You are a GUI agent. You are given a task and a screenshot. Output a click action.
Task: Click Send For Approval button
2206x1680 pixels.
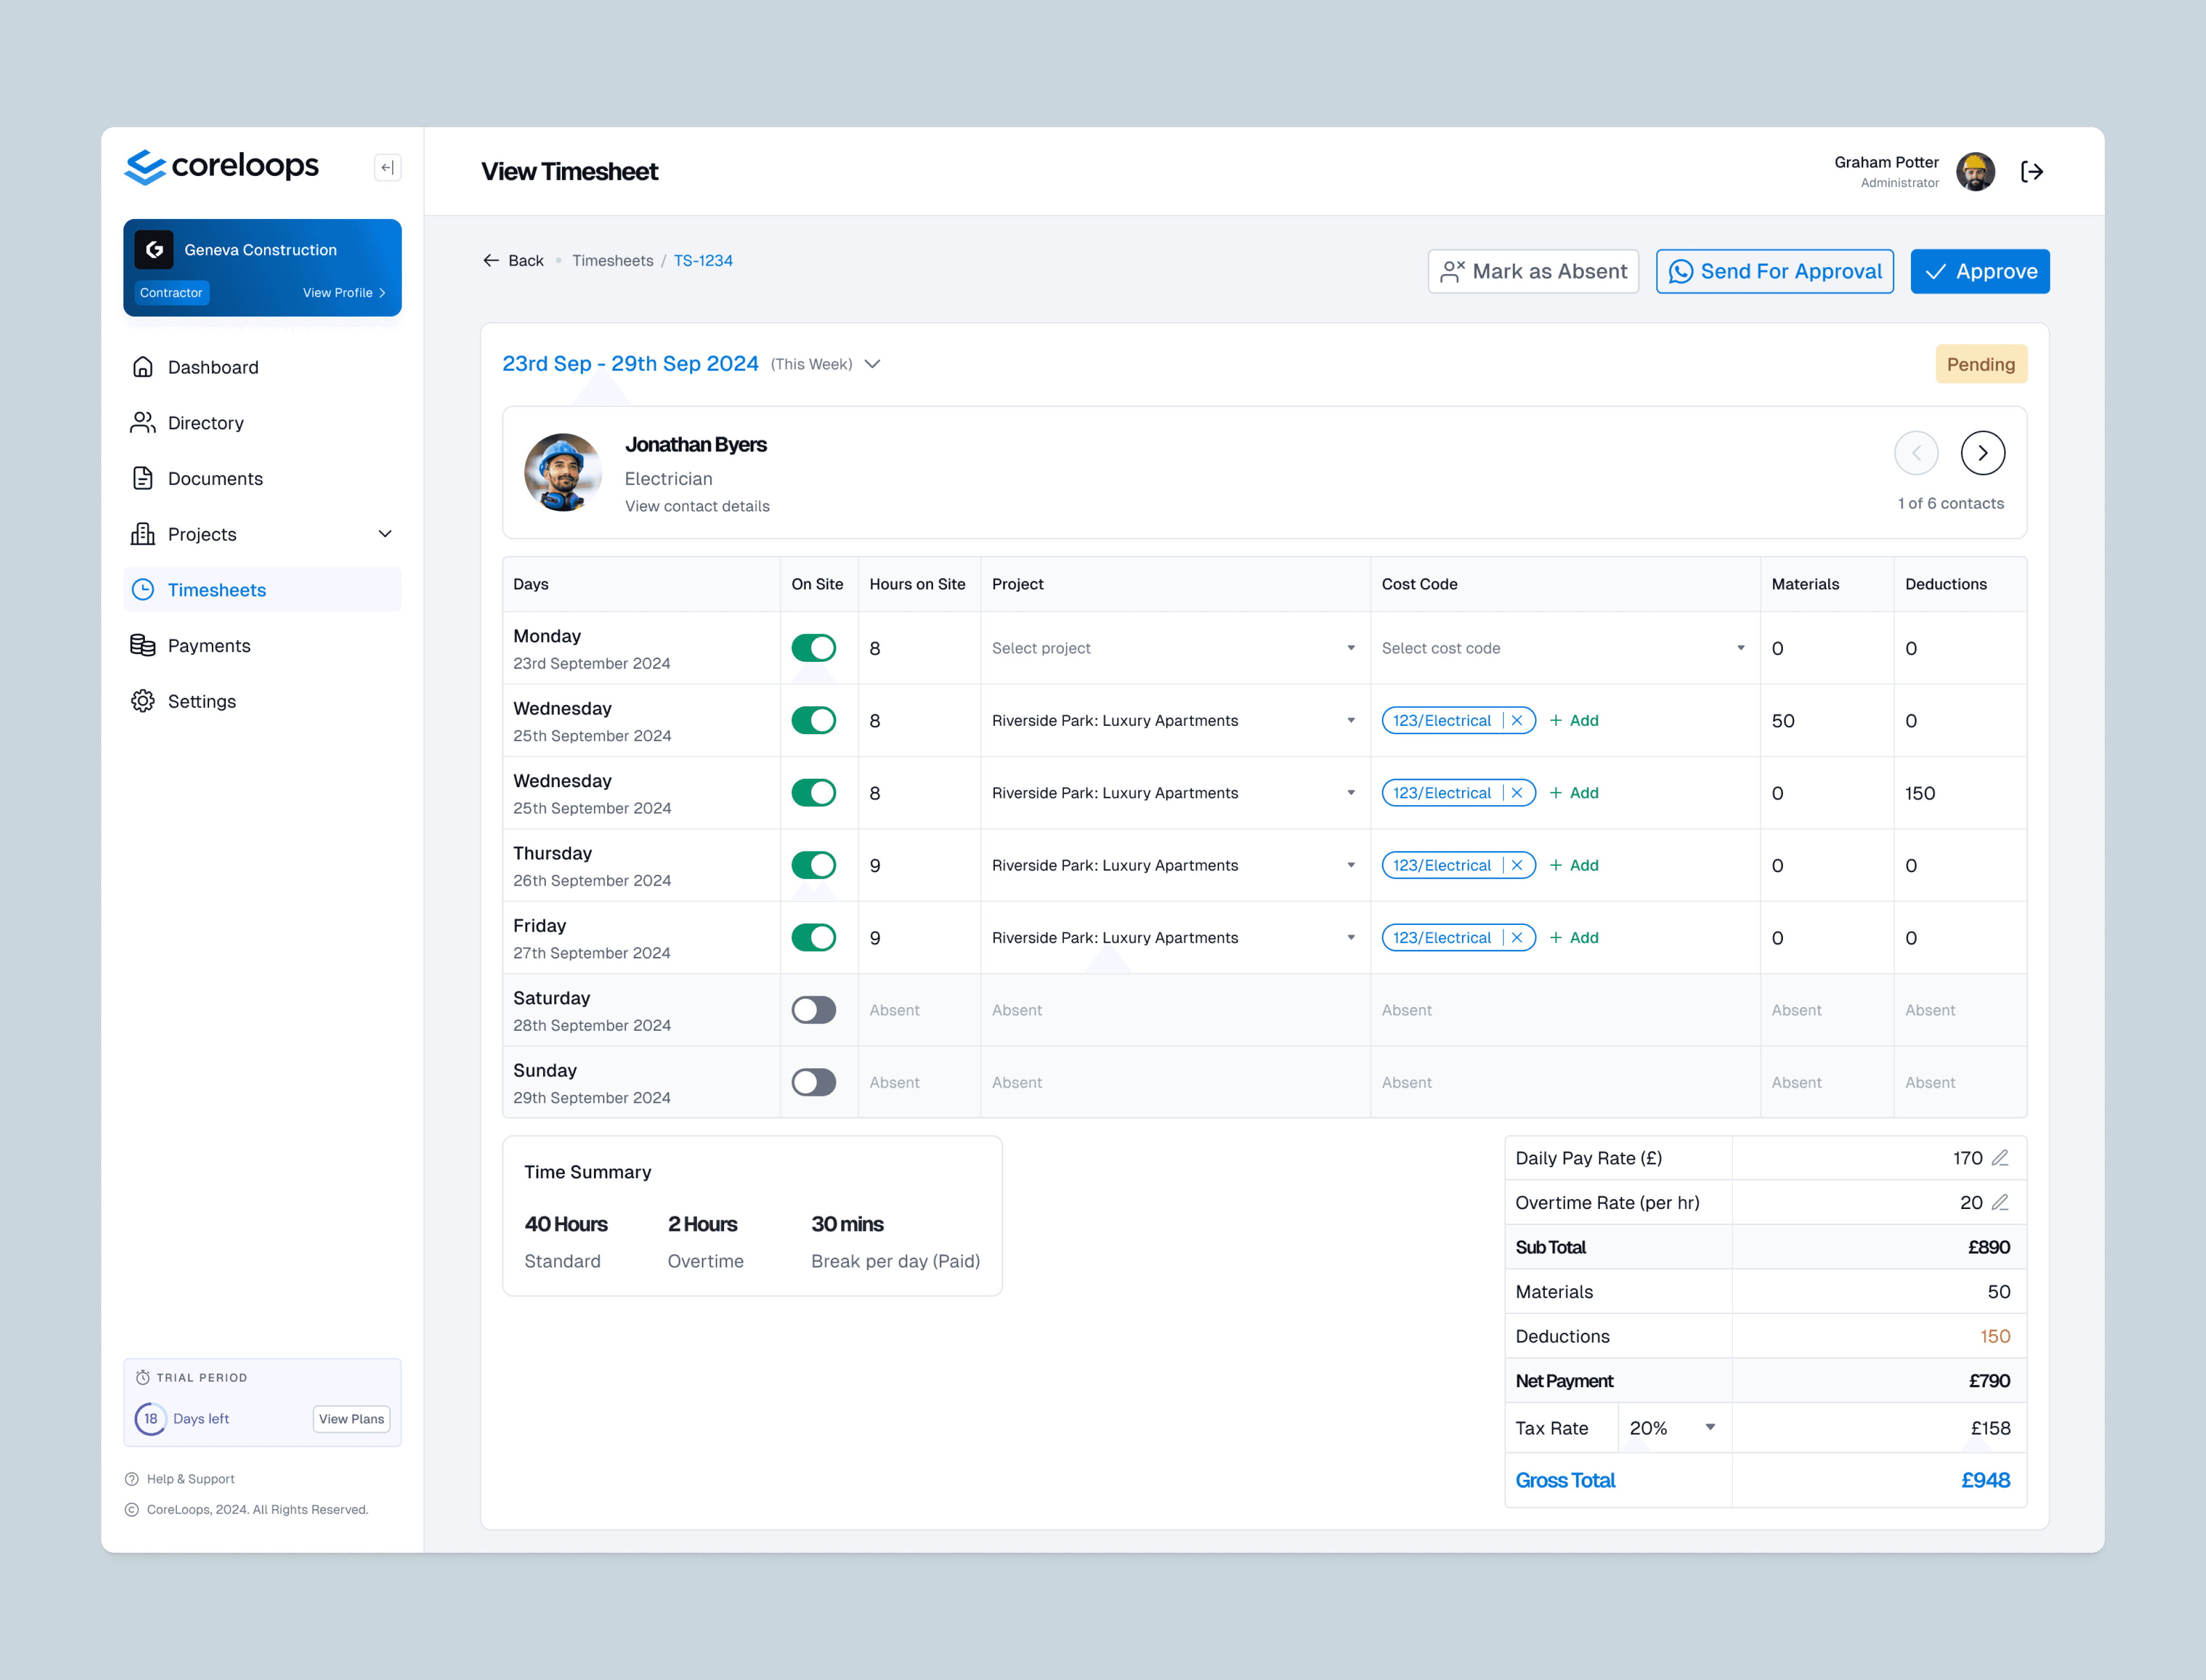pos(1774,272)
